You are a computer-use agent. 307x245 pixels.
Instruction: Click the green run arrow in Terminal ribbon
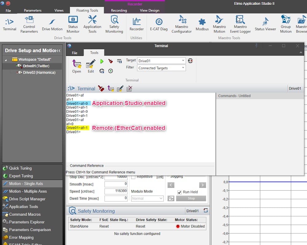(102, 61)
